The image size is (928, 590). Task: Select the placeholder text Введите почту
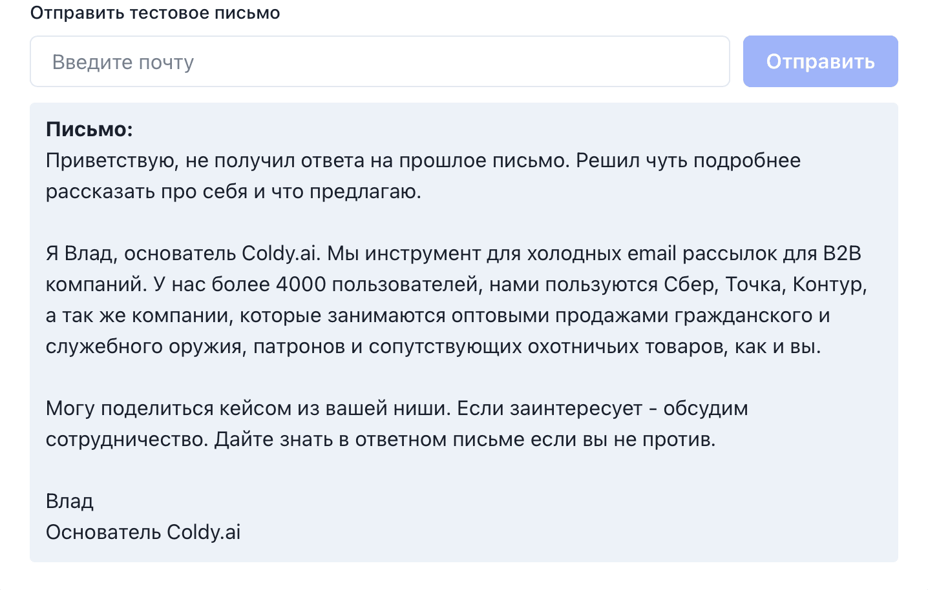tap(122, 62)
